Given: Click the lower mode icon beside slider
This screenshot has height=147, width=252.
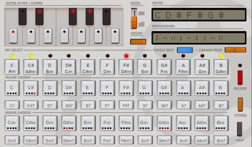Looking at the screenshot, I should (142, 24).
